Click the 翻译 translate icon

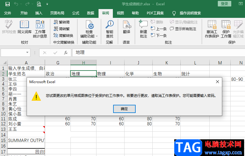(127, 27)
